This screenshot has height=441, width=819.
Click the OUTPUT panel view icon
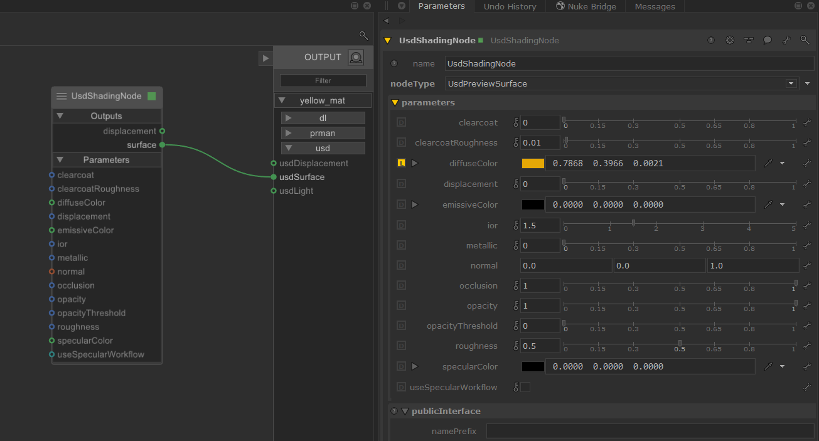[x=356, y=58]
